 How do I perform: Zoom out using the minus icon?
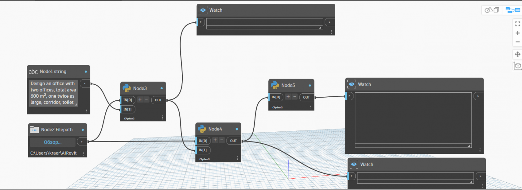(x=518, y=42)
